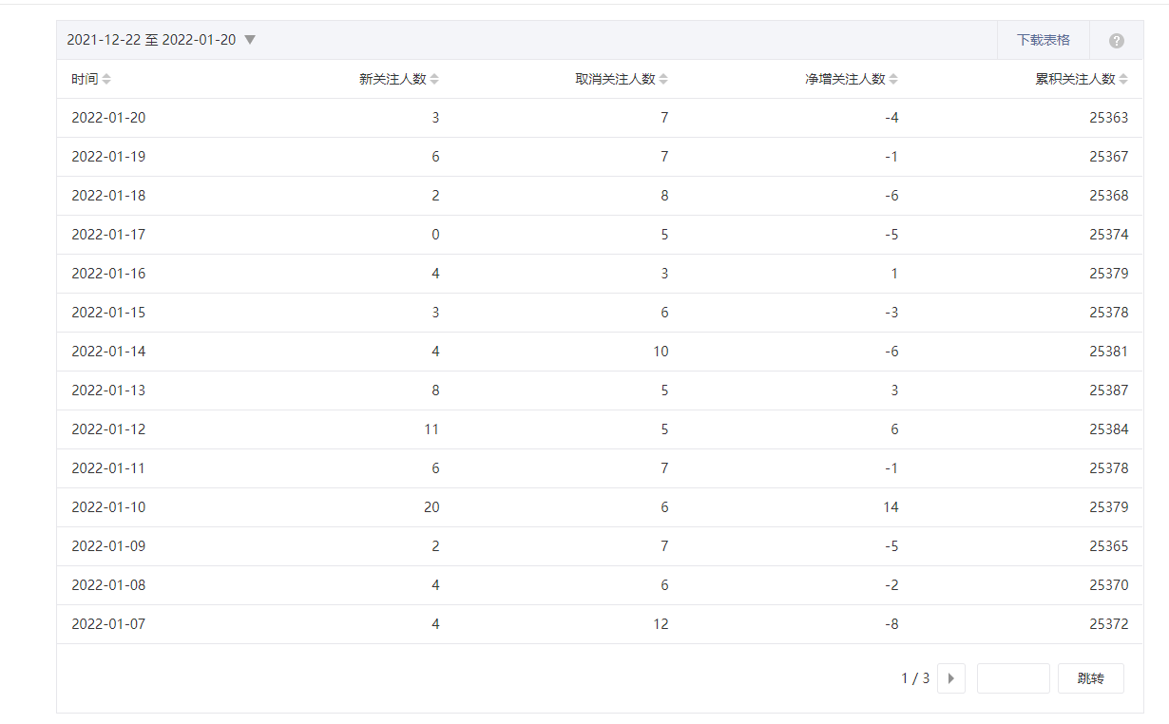Sort by 新关注人数 column sort icon

tap(434, 80)
